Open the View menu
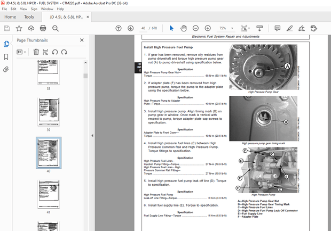331x231 pixels. click(25, 9)
